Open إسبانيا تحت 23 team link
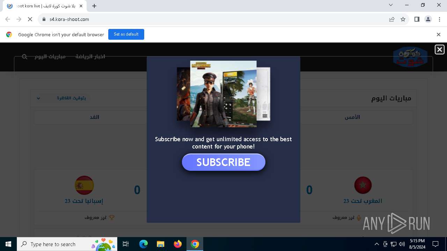The image size is (447, 251). tap(84, 201)
